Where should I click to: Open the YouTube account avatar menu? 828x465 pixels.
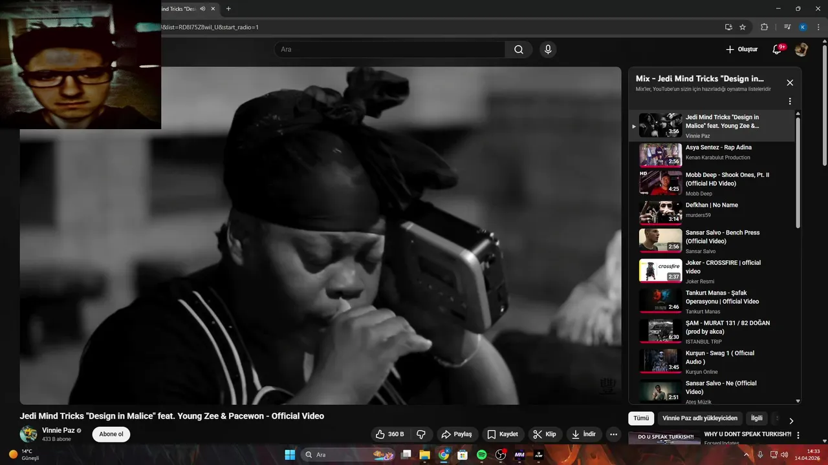[801, 50]
